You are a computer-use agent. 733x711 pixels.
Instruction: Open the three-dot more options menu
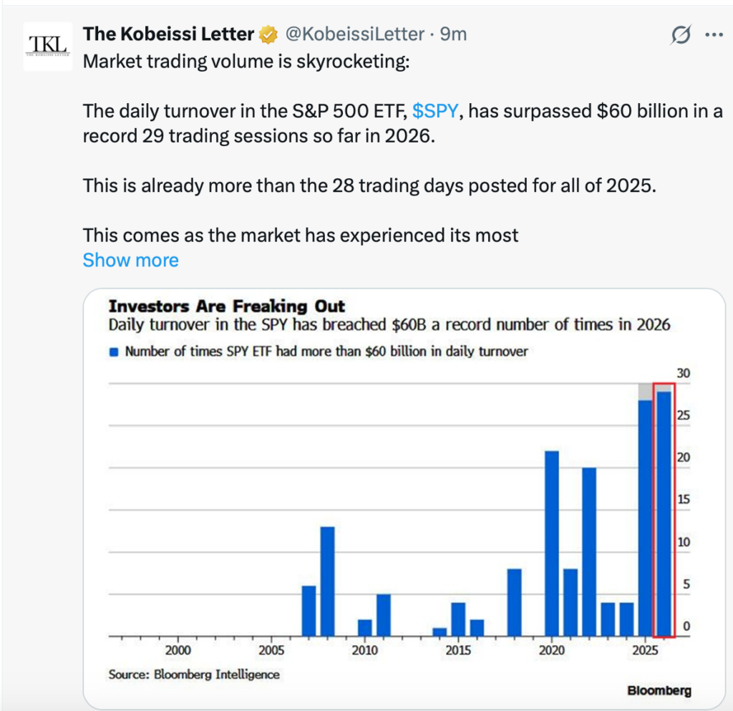click(714, 34)
